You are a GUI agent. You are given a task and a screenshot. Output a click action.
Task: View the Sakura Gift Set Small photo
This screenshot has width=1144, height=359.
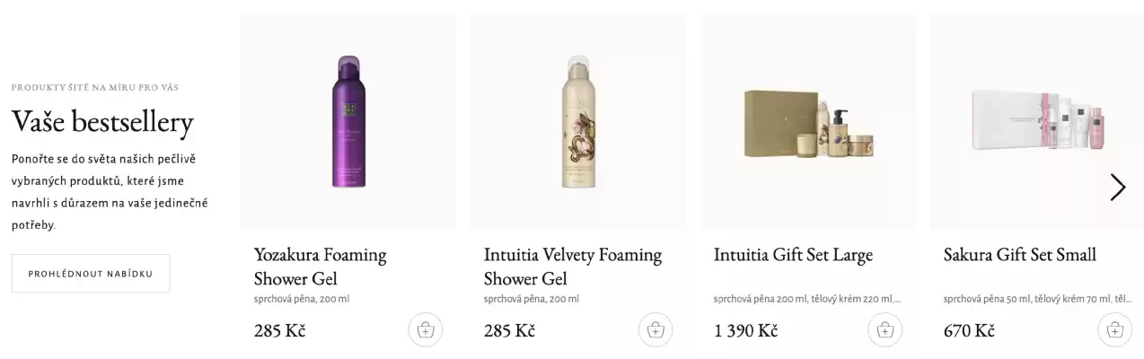[x=1037, y=122]
